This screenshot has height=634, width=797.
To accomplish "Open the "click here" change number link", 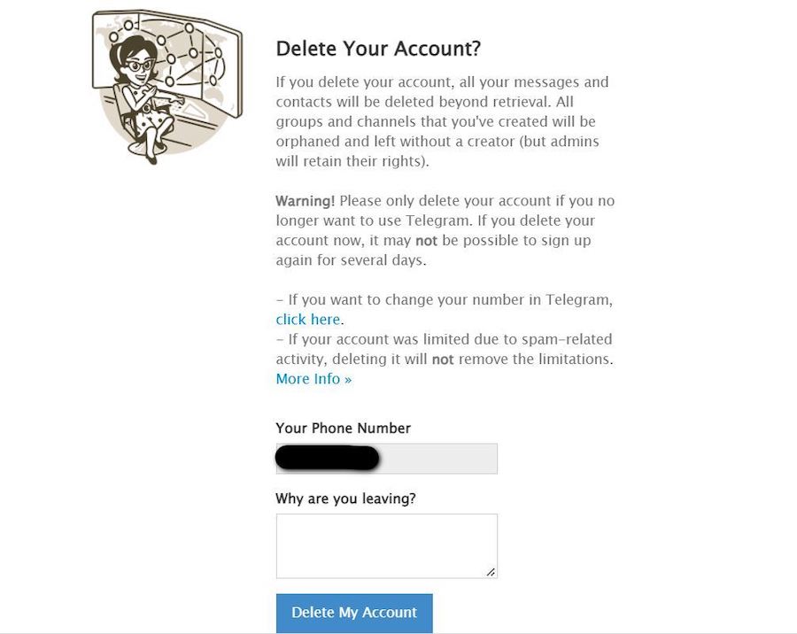I will pos(307,320).
